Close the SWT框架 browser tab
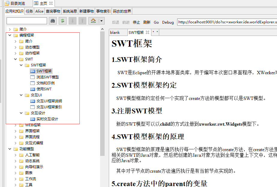The height and width of the screenshot is (187, 277). [147, 32]
